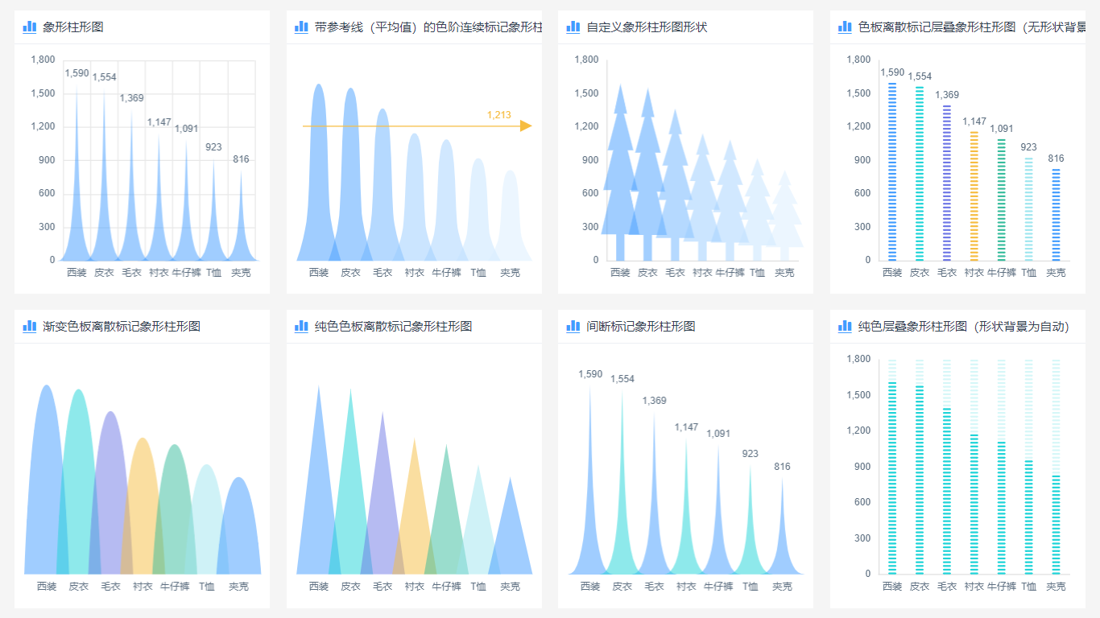Click the icon next to 色板离散标记层叠象形柱形图
Image resolution: width=1100 pixels, height=618 pixels.
click(x=846, y=26)
